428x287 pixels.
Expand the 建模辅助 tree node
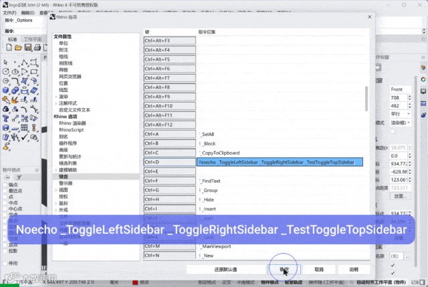(x=56, y=170)
